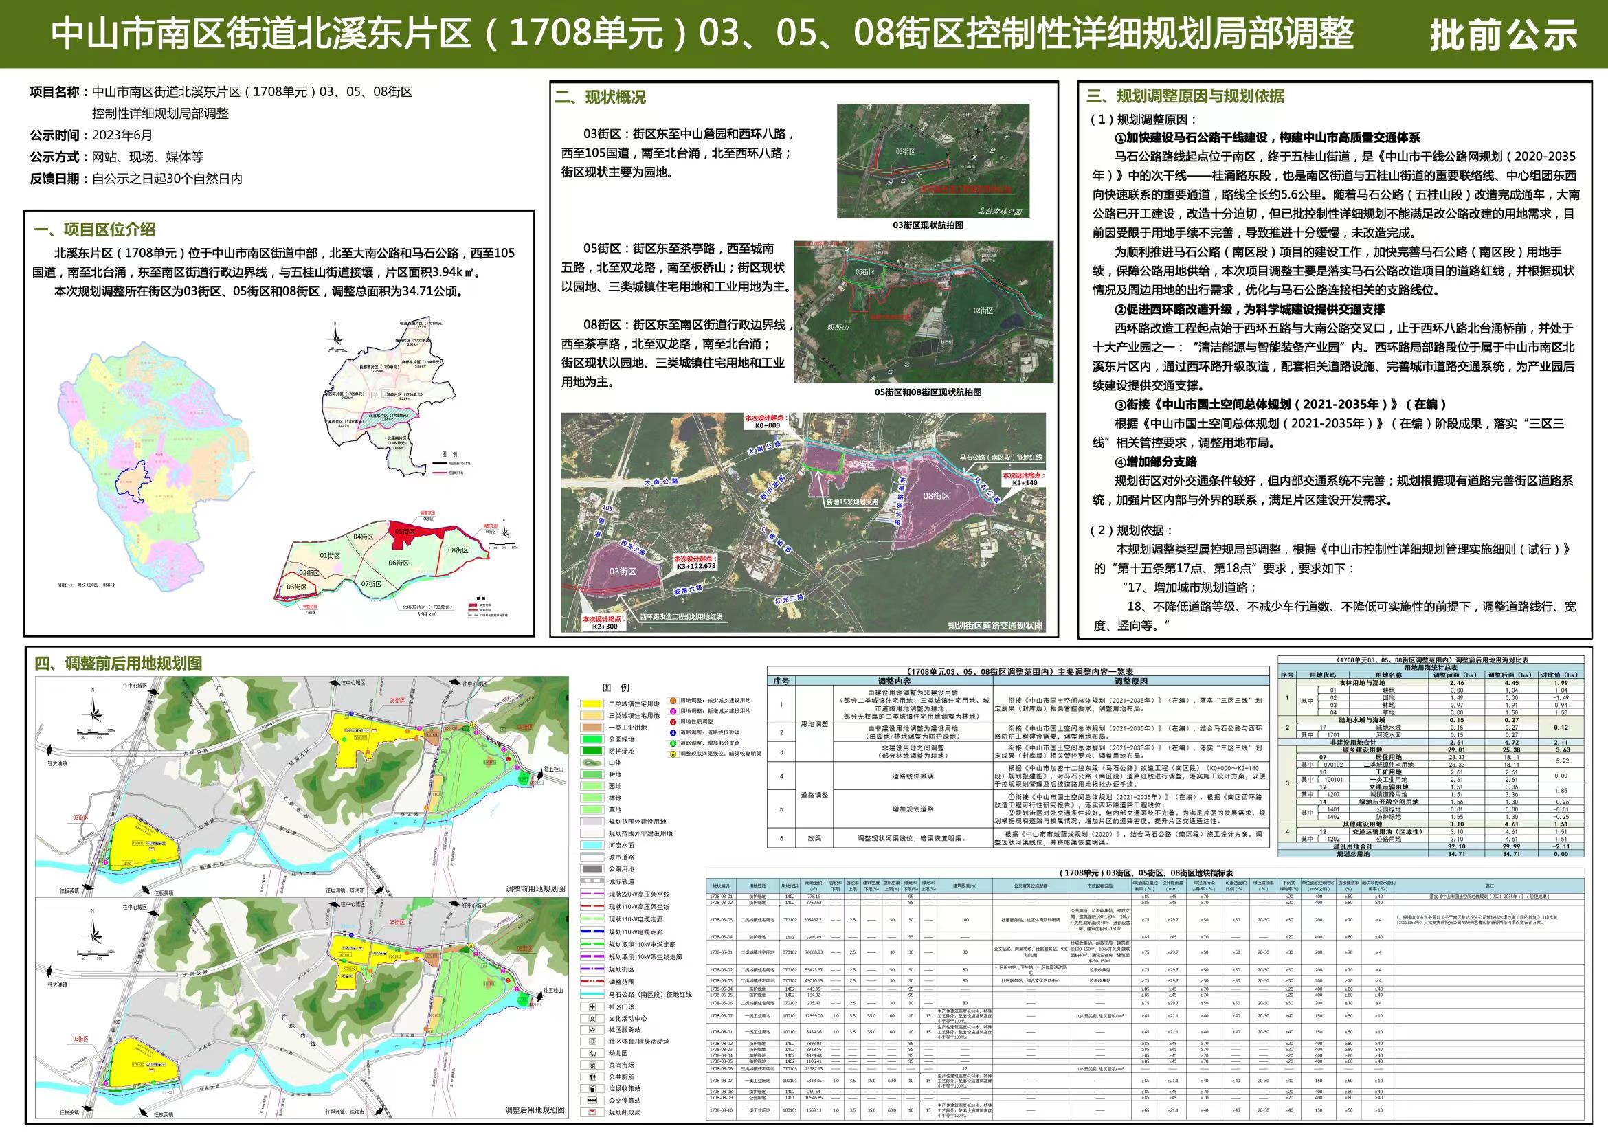Click the 山体 hill symbol in legend
Screen dimensions: 1608x1137
click(592, 763)
